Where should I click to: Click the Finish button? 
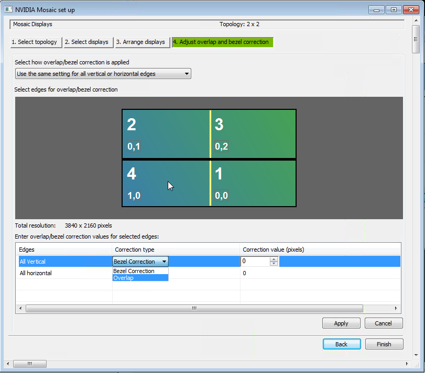[384, 344]
